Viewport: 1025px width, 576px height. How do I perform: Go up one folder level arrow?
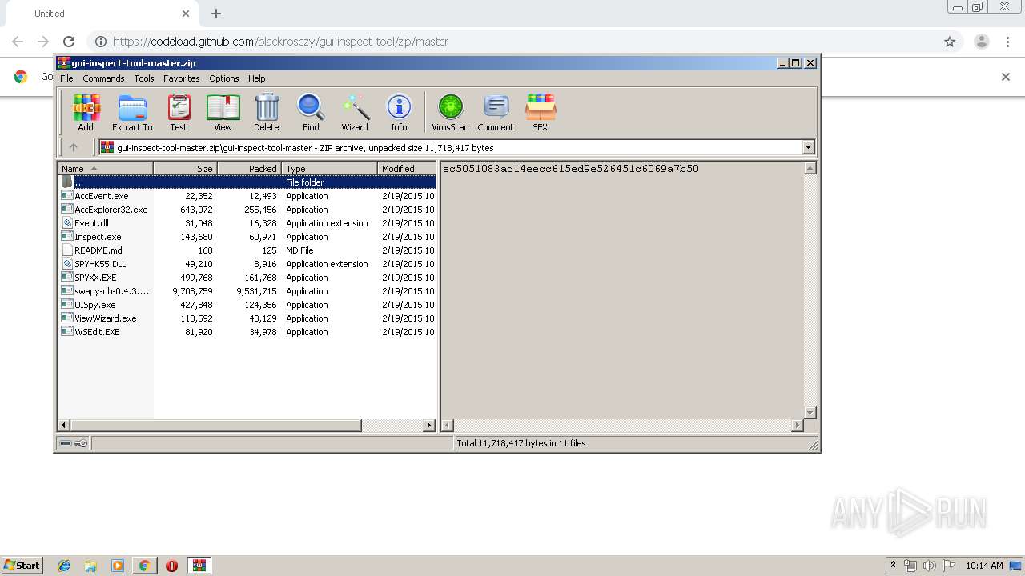74,147
